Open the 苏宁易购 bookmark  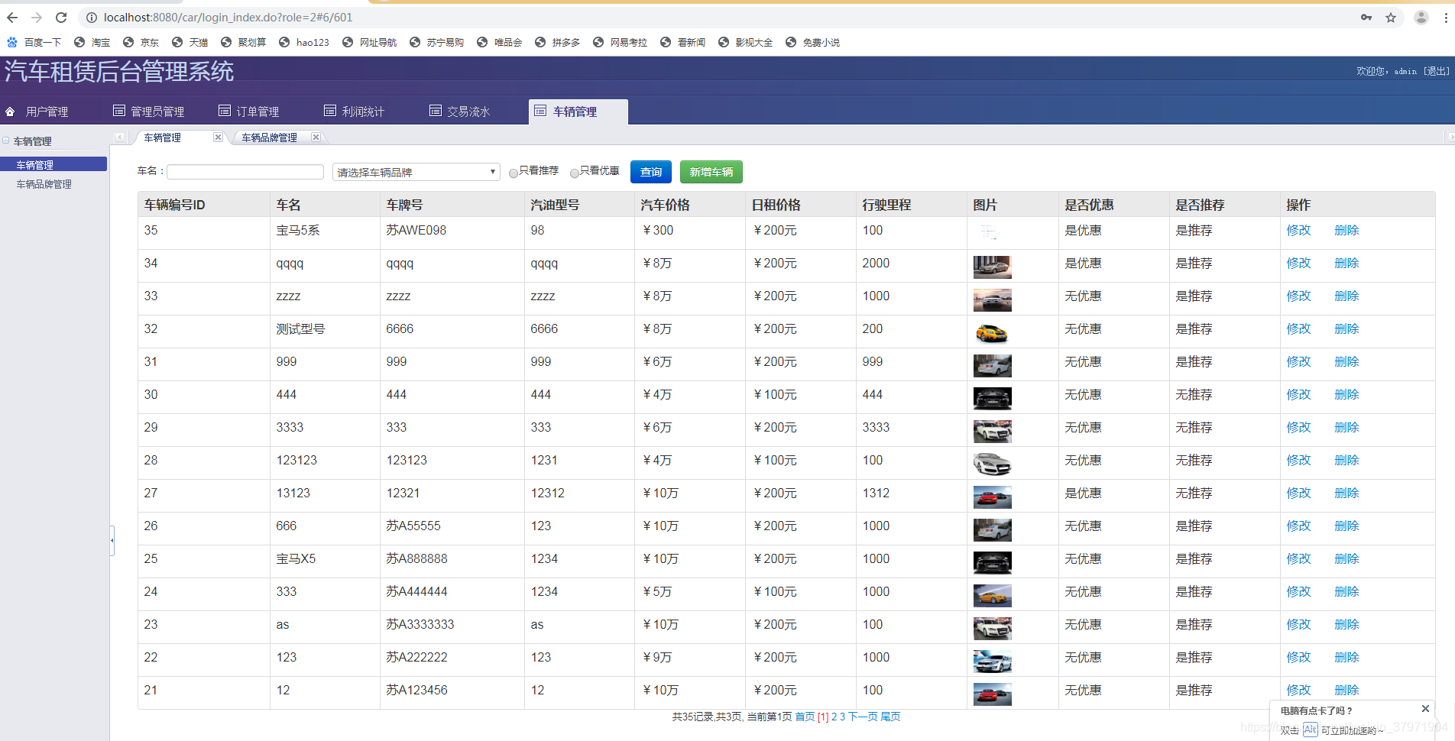(x=436, y=42)
